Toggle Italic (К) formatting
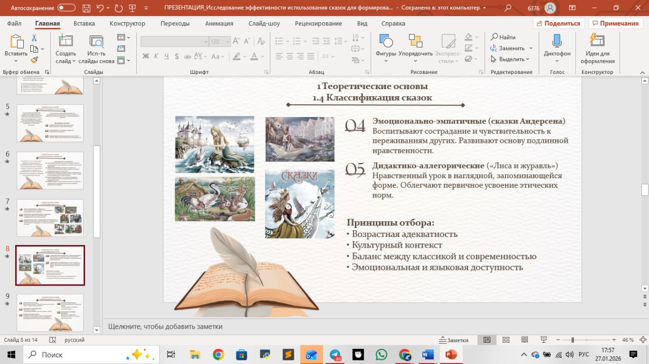The image size is (649, 364). tap(157, 56)
